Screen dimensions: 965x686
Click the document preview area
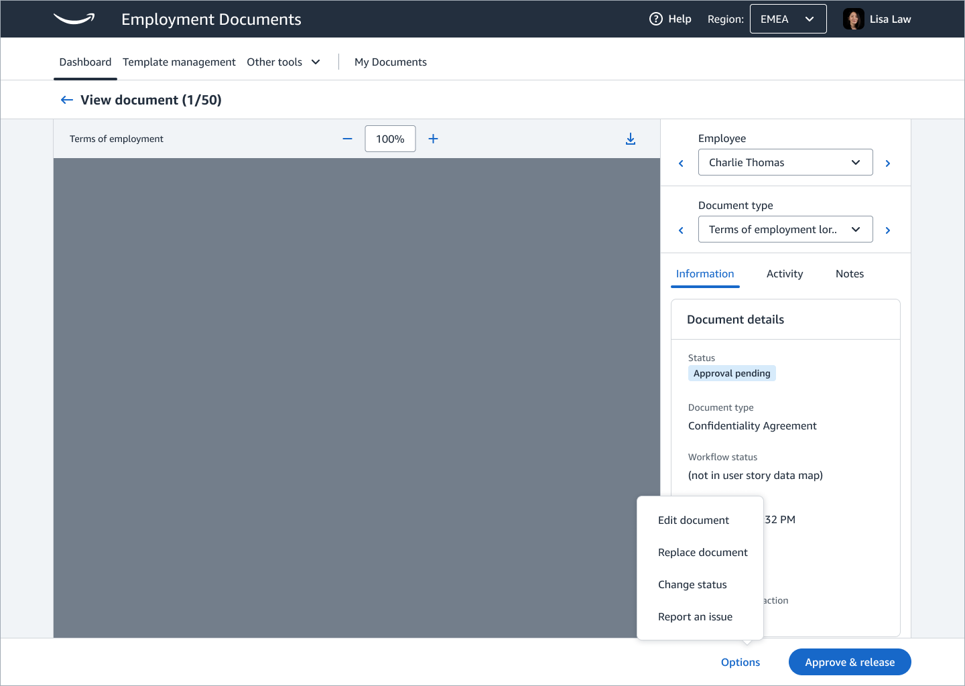click(x=357, y=398)
